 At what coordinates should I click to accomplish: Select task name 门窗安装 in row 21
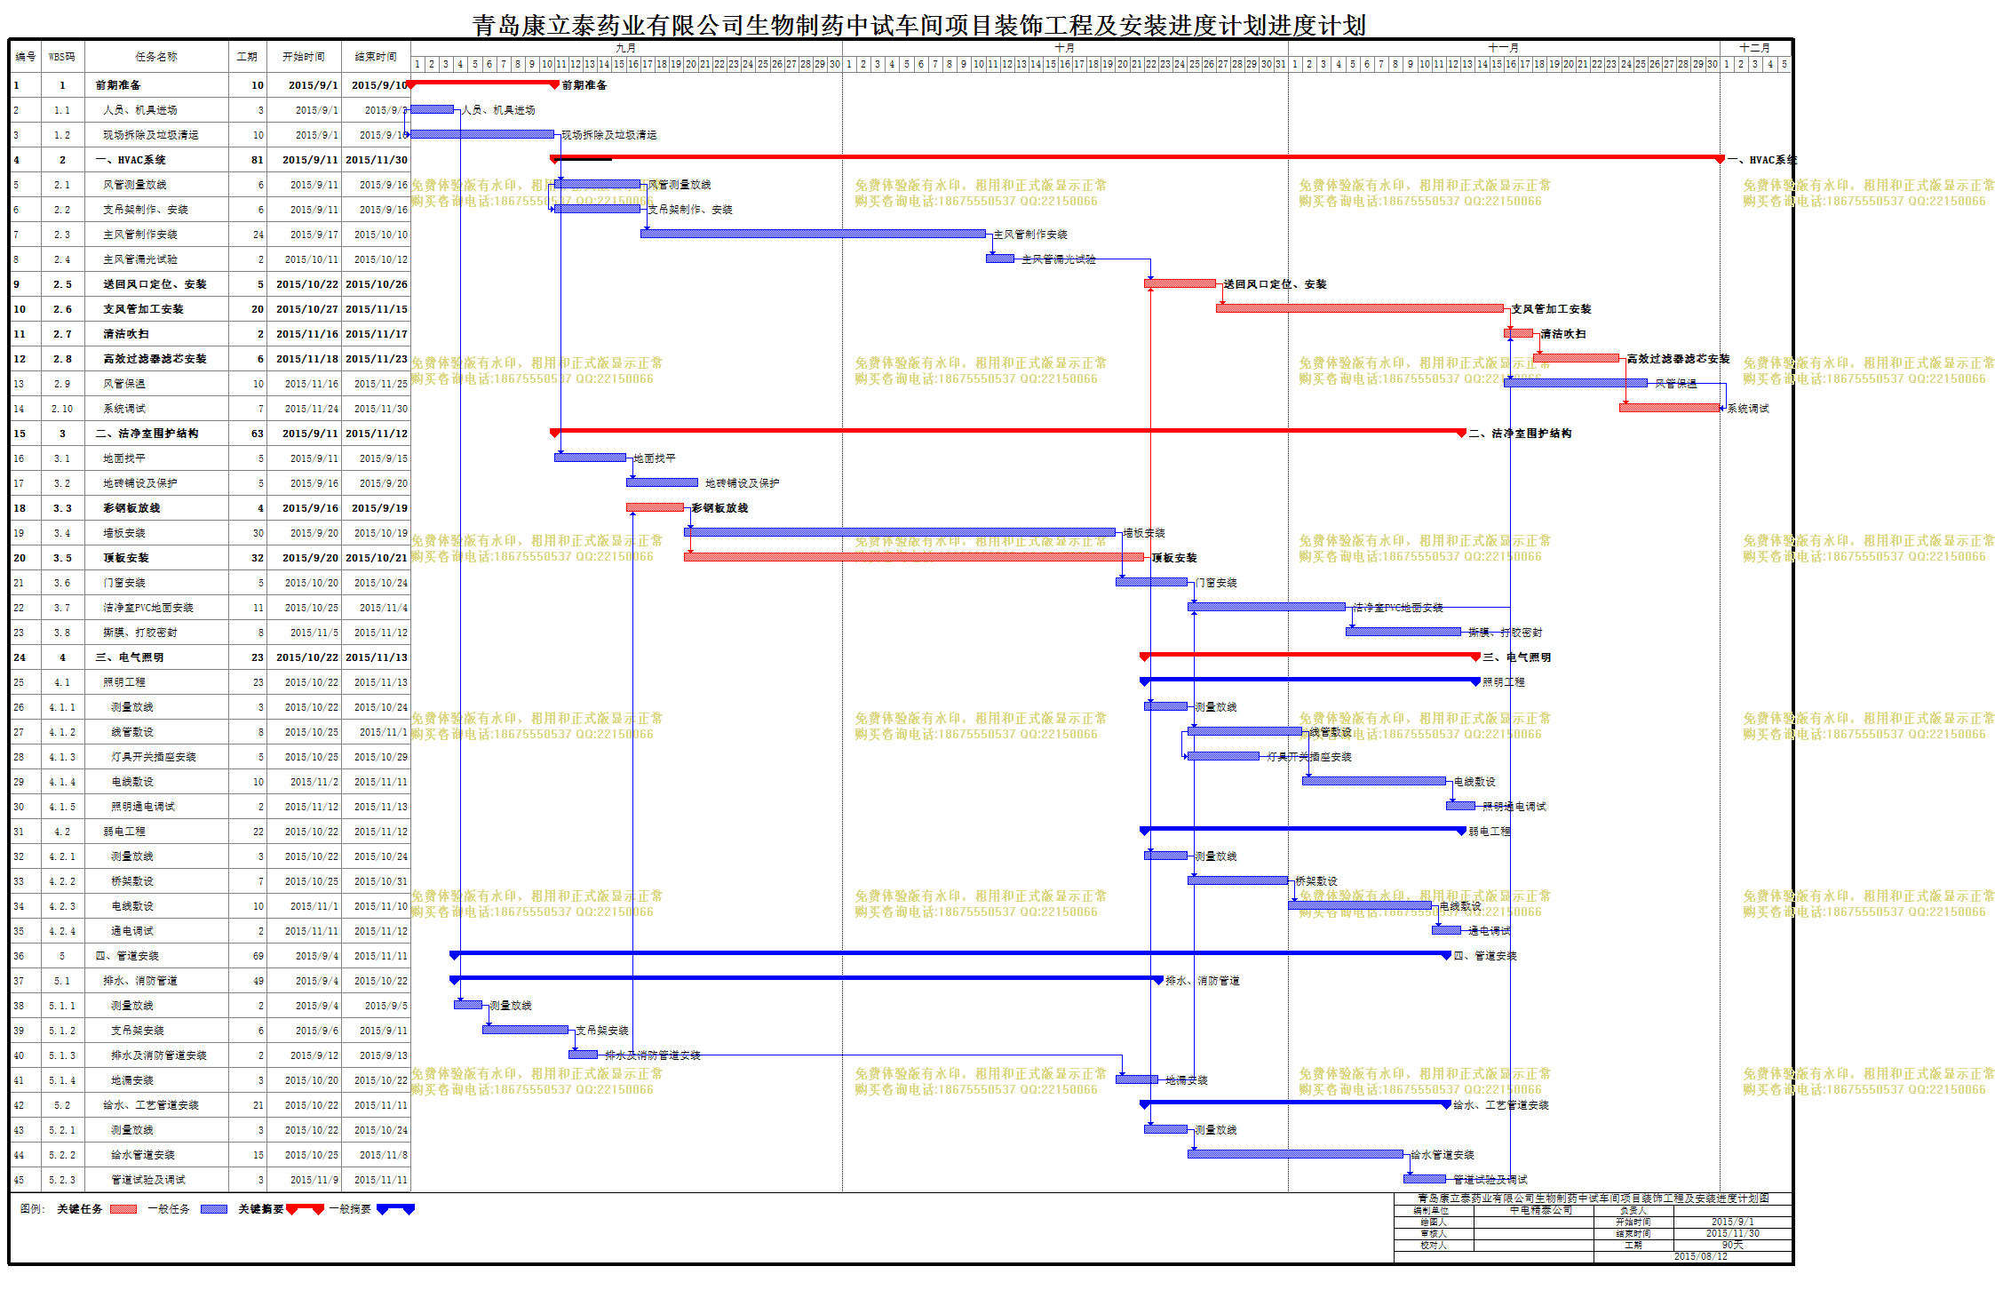pyautogui.click(x=124, y=583)
